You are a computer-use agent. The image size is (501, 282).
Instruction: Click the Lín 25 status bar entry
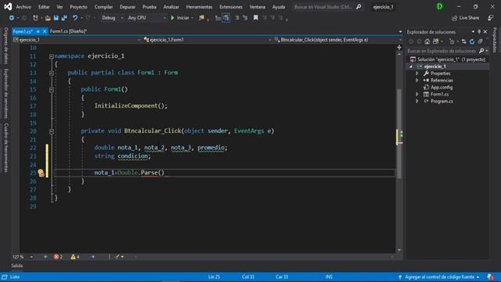pos(214,277)
